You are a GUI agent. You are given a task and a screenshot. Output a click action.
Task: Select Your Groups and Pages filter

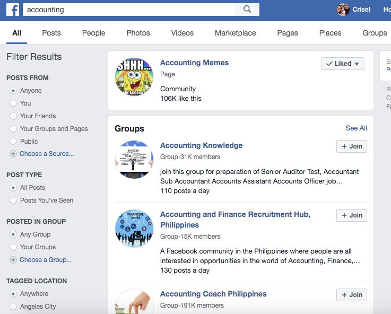tap(13, 129)
